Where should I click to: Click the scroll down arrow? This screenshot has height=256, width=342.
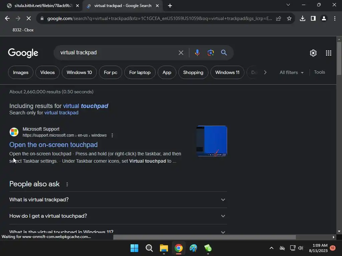coord(339,231)
